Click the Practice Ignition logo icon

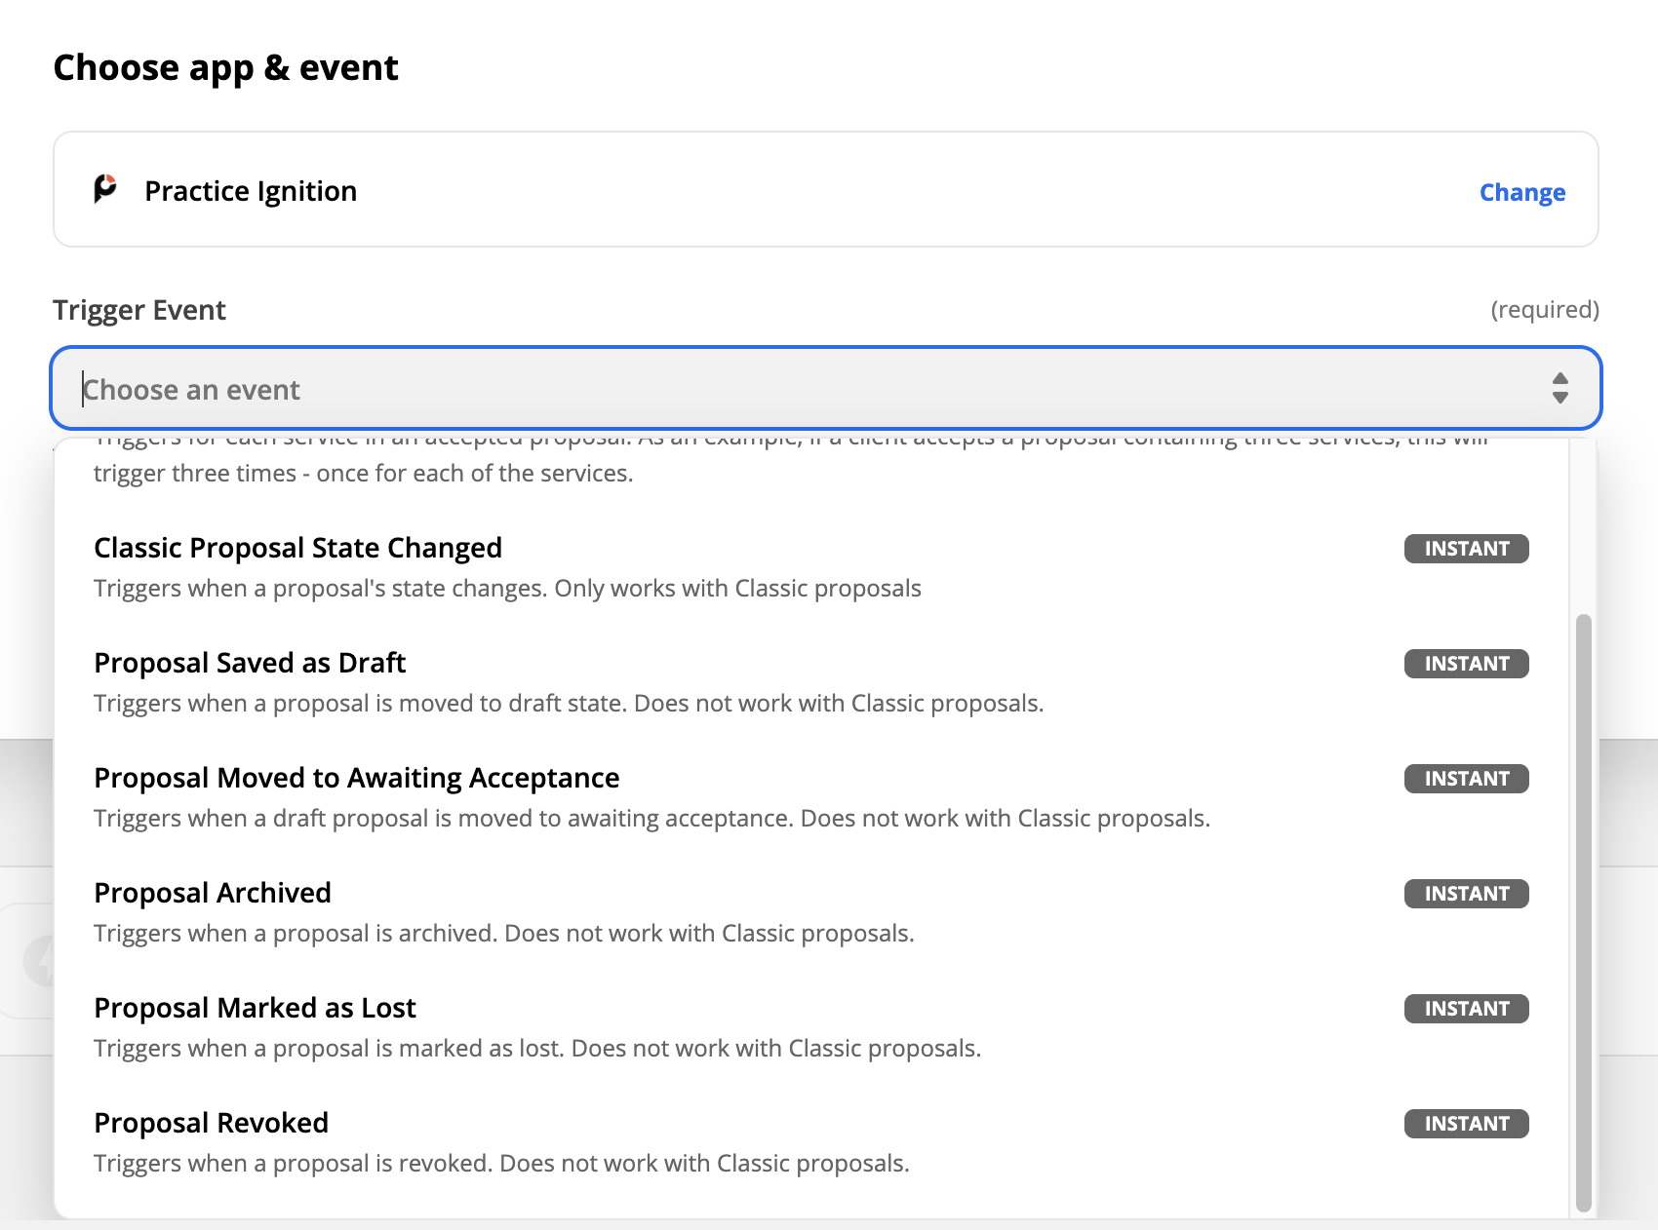click(x=105, y=189)
